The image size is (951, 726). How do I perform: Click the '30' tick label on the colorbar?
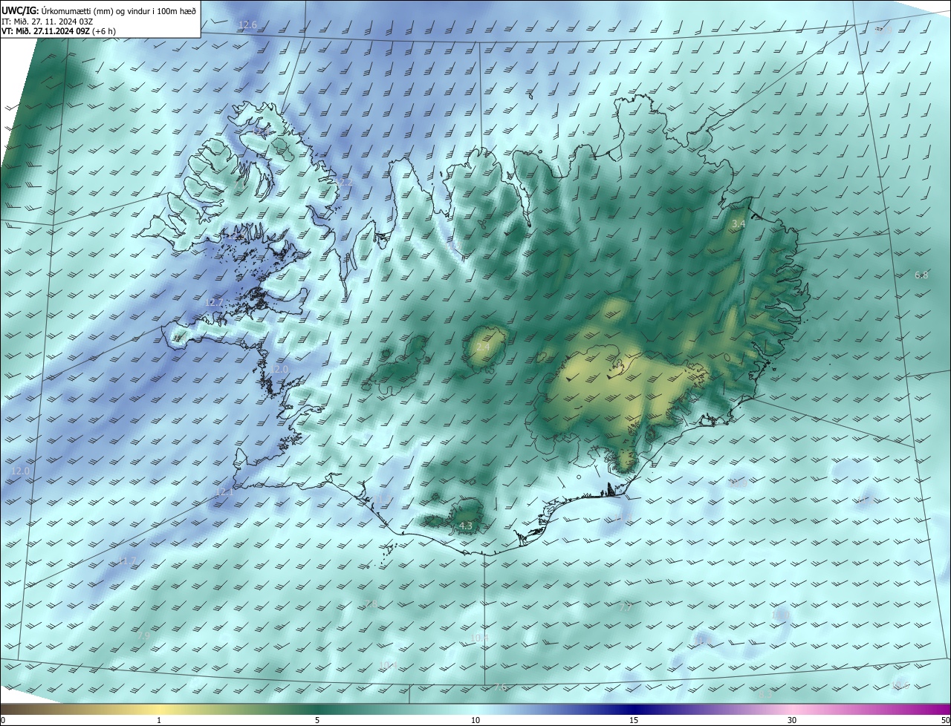click(x=792, y=720)
